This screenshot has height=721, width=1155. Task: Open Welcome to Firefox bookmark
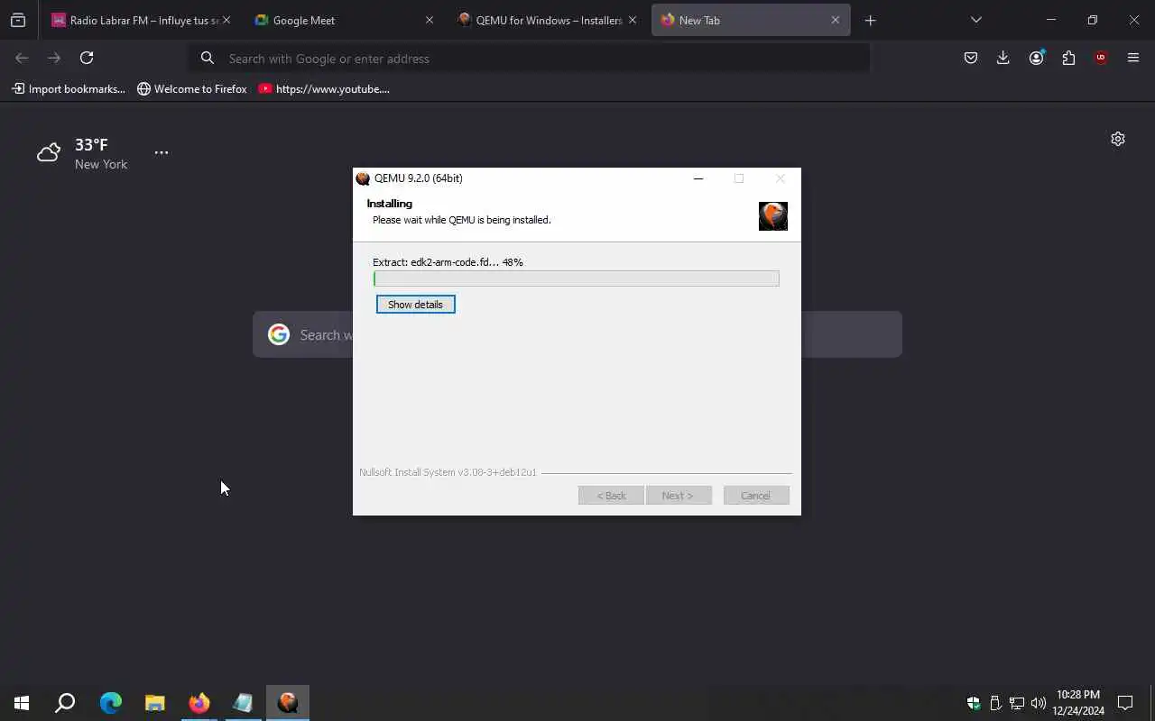[x=191, y=89]
